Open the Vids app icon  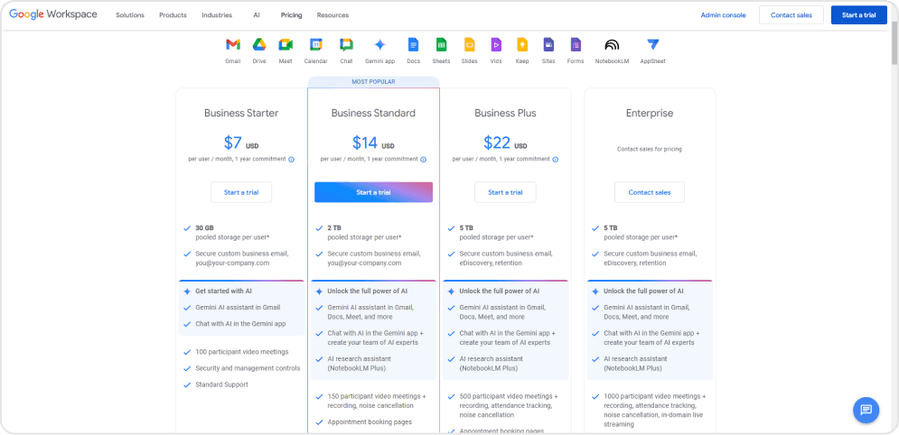(496, 44)
